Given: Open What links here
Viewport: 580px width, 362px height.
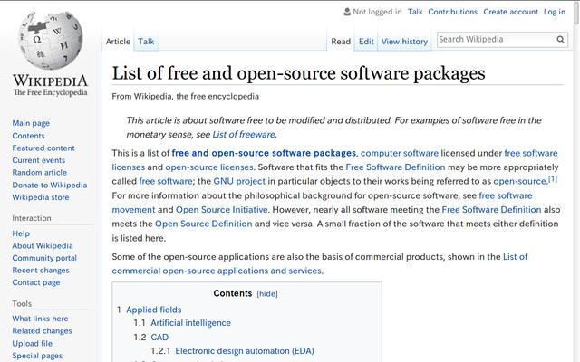Looking at the screenshot, I should (40, 319).
